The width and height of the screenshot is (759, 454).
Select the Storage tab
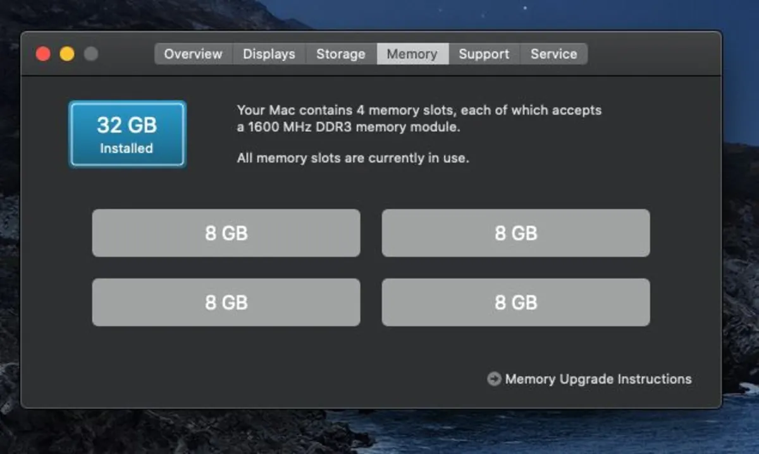pyautogui.click(x=341, y=54)
